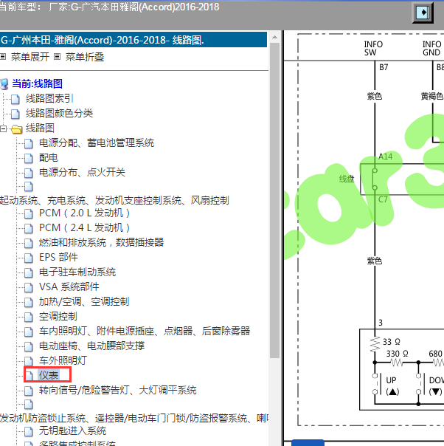The image size is (444, 446).
Task: Click the G-广州本田-雅阁(Accord)-2016-2018- 线路图 header
Action: 133,40
